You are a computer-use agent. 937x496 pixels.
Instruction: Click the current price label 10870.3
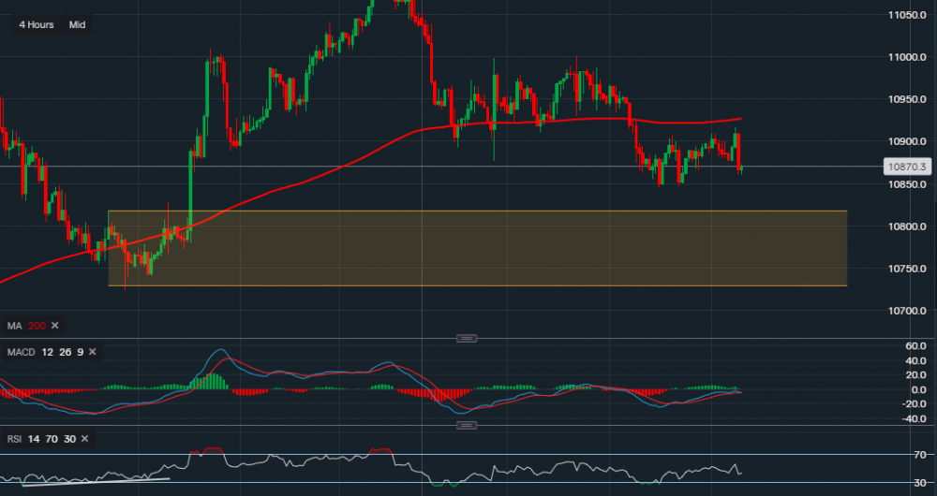(904, 167)
